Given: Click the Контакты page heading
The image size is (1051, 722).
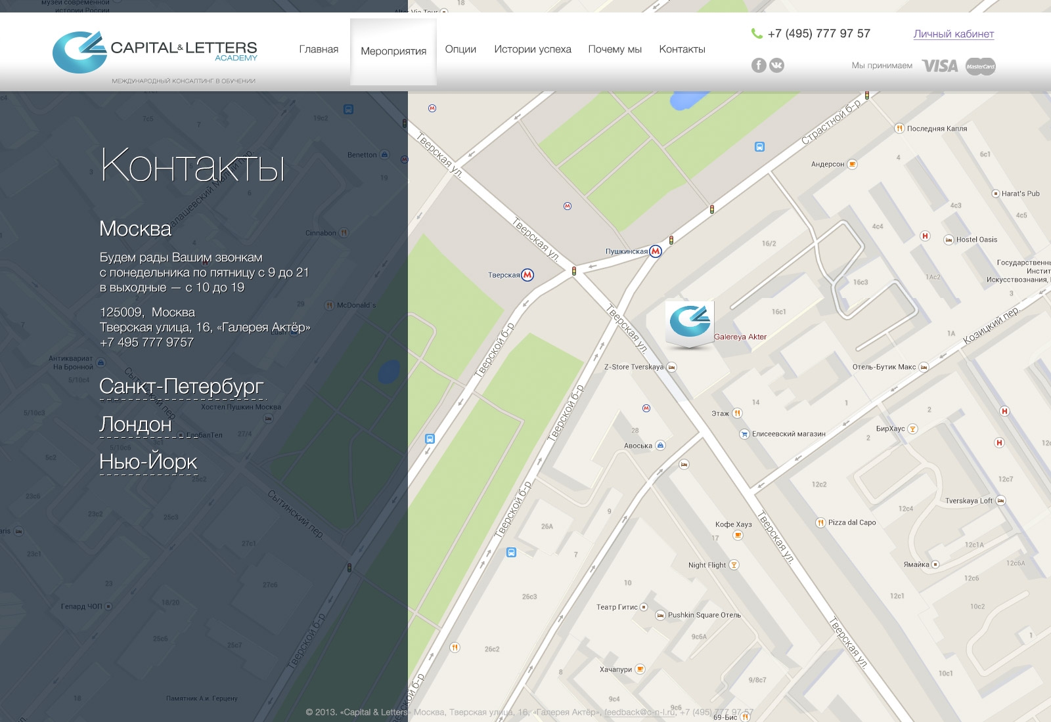Looking at the screenshot, I should [x=192, y=164].
